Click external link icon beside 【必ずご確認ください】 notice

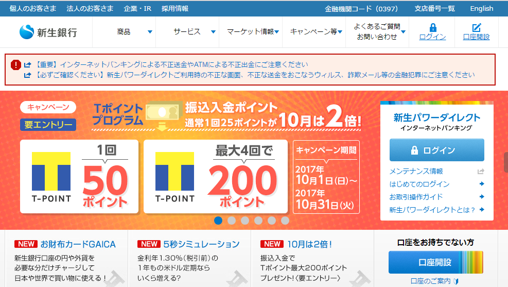coord(28,75)
